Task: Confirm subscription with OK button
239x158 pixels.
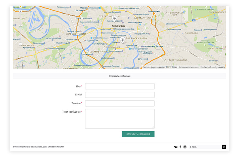Action: pyautogui.click(x=224, y=147)
